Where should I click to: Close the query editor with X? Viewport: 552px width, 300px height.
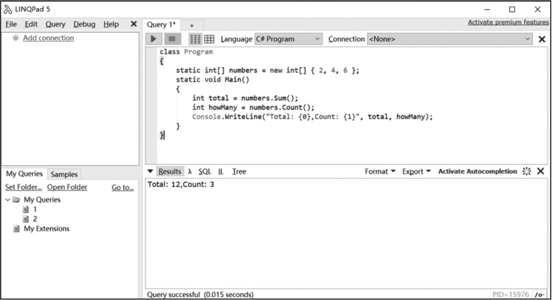pyautogui.click(x=542, y=39)
